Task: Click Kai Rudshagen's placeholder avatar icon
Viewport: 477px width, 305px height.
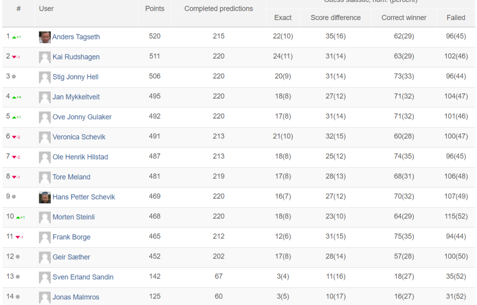Action: tap(45, 57)
